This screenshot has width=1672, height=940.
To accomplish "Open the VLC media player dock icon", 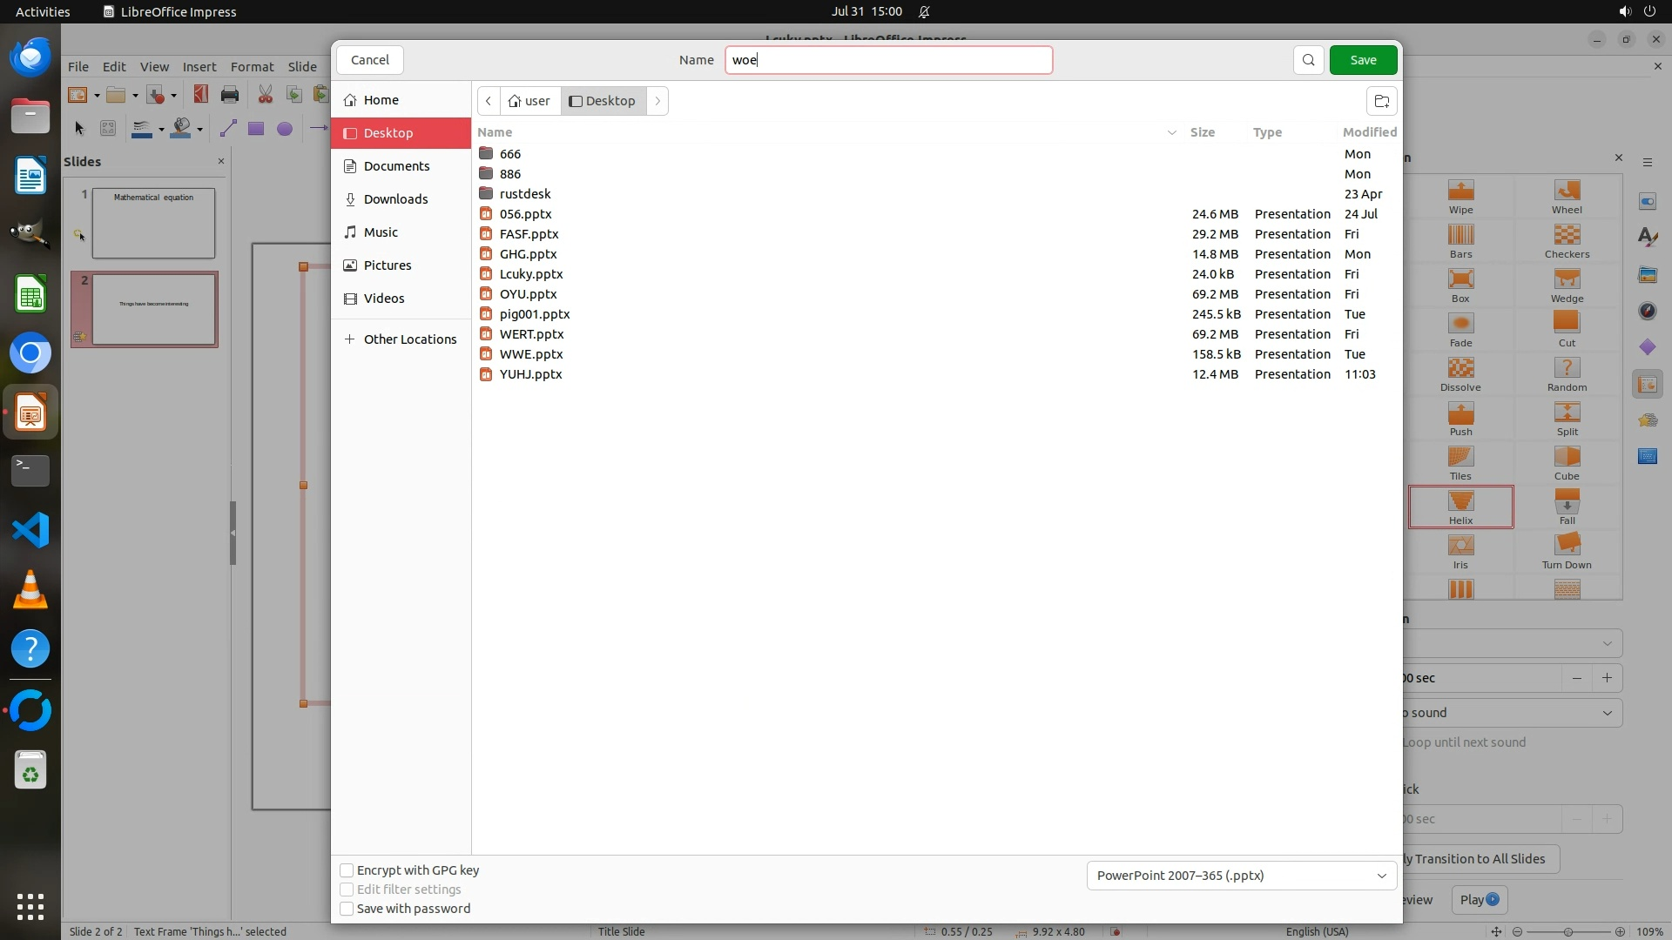I will [30, 589].
